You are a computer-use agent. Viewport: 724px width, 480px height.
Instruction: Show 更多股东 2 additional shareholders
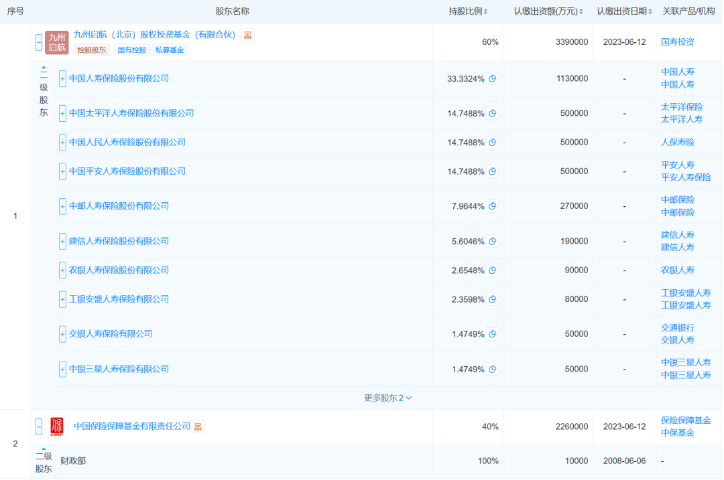388,398
